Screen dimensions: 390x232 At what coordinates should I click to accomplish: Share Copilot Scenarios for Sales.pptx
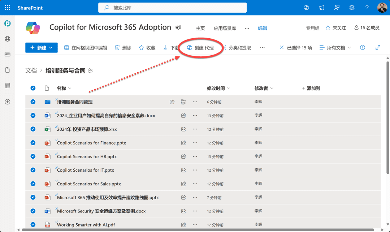tap(183, 184)
